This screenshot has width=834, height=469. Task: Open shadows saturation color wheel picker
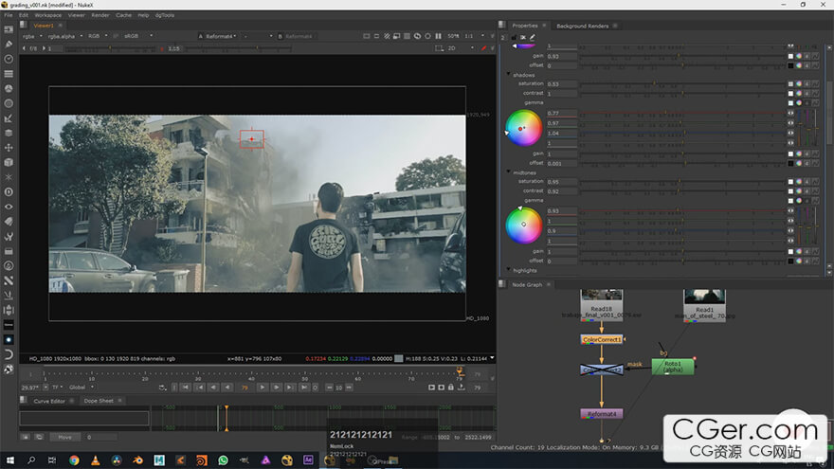point(799,83)
